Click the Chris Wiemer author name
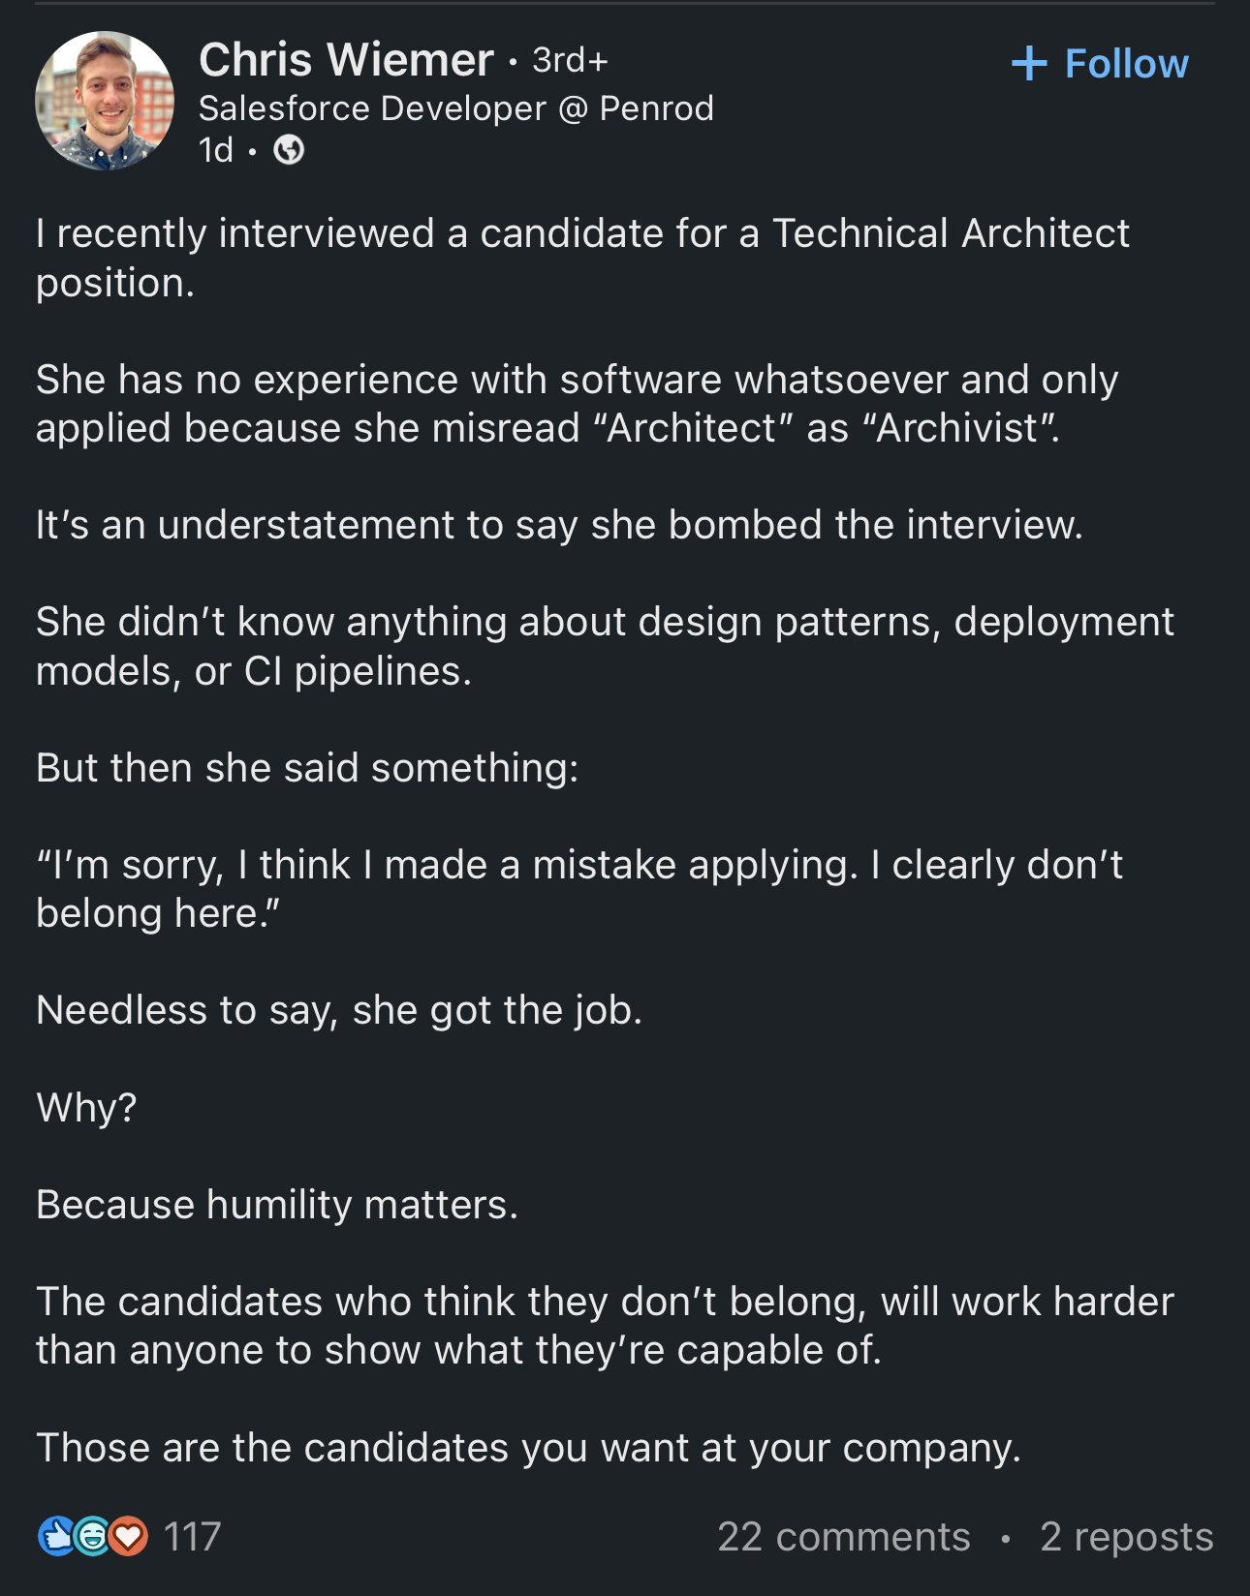 (346, 60)
